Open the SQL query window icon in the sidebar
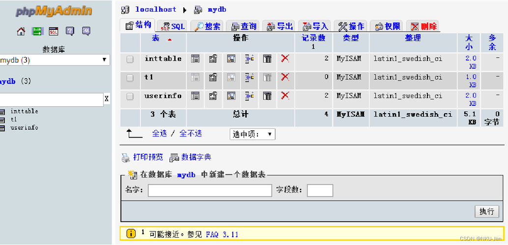 54,31
